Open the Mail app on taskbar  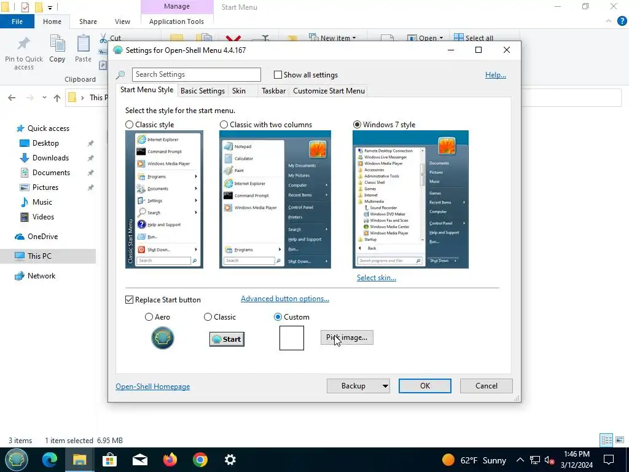pos(140,460)
